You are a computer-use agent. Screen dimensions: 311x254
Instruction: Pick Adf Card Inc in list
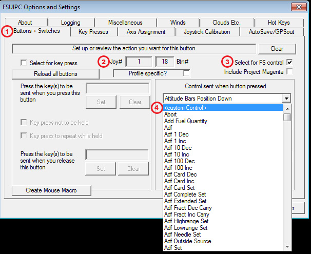[x=223, y=181]
